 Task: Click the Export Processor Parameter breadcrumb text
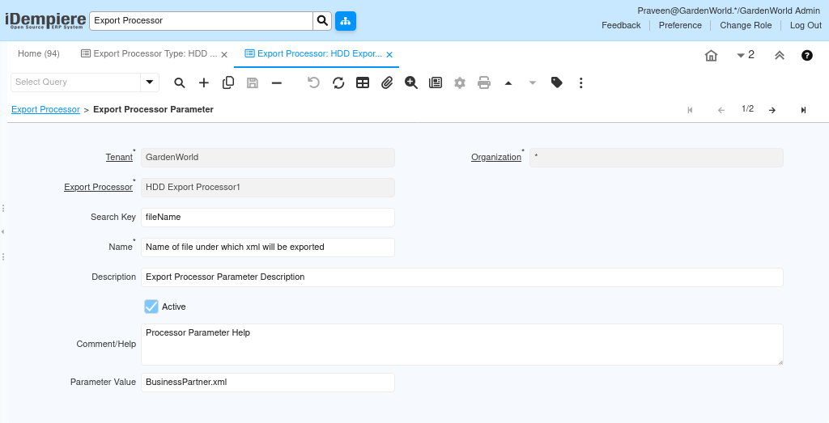coord(153,109)
